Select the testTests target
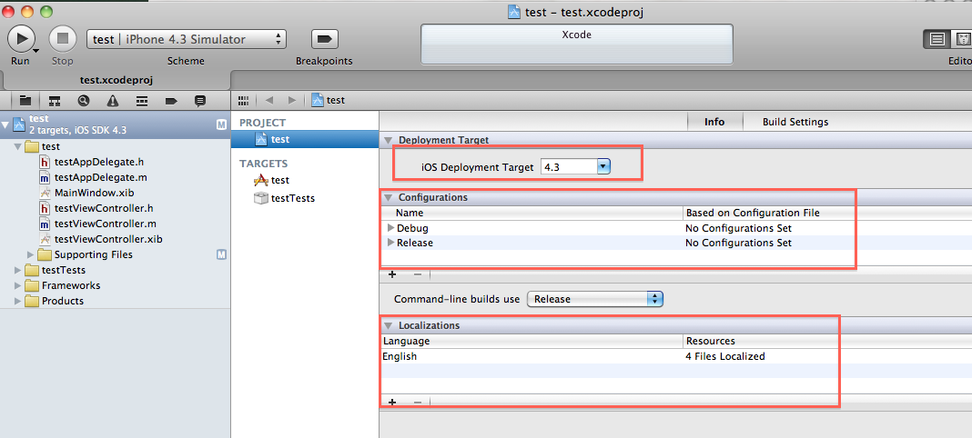This screenshot has height=438, width=972. 284,199
